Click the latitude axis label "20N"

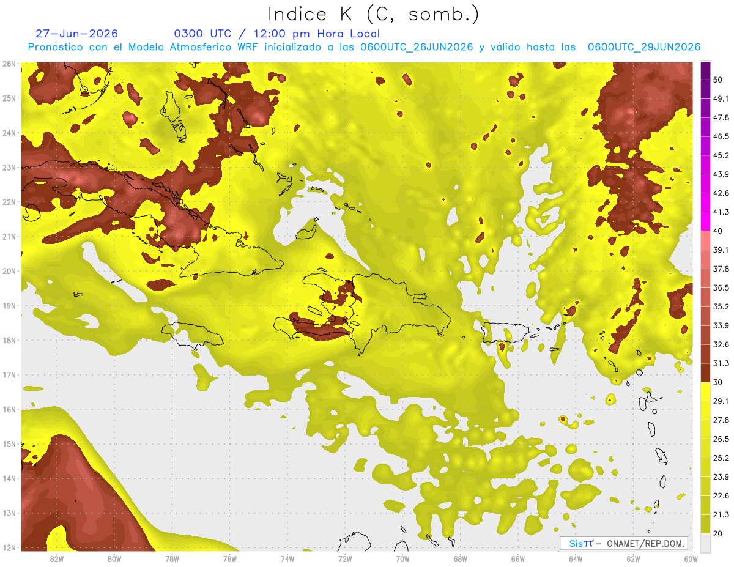pyautogui.click(x=9, y=271)
